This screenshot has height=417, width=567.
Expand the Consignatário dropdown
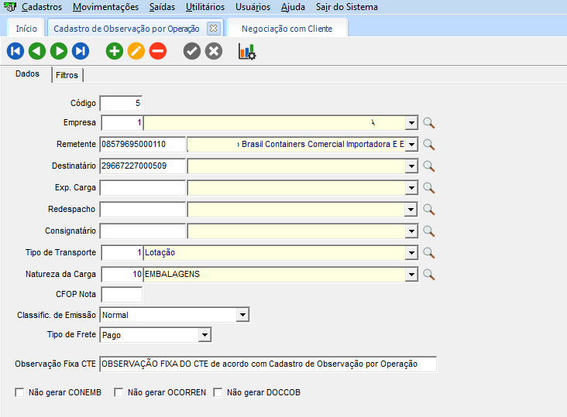[411, 231]
